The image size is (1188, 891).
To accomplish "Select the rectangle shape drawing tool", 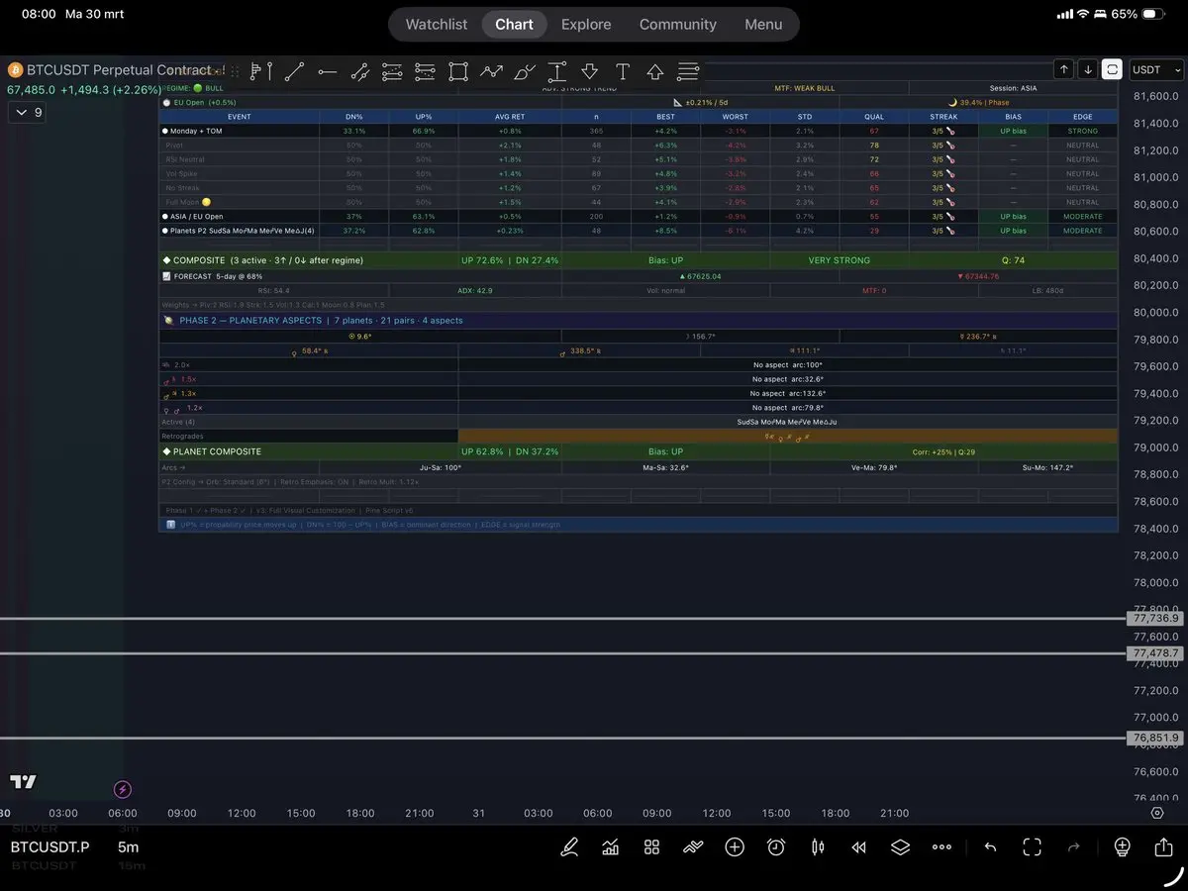I will [x=457, y=71].
